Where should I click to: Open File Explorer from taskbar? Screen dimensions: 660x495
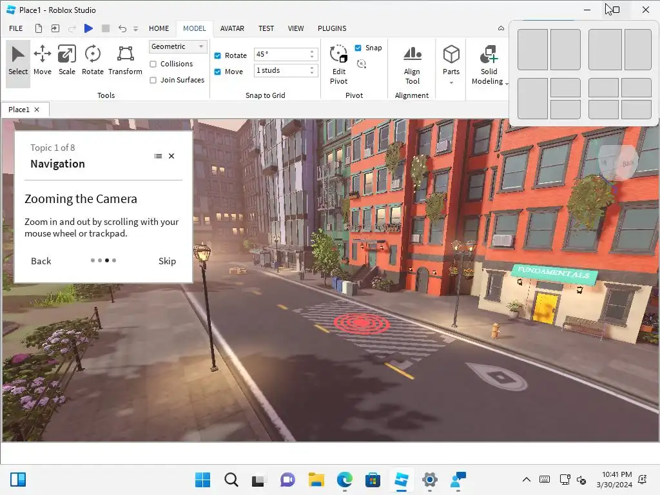[316, 480]
